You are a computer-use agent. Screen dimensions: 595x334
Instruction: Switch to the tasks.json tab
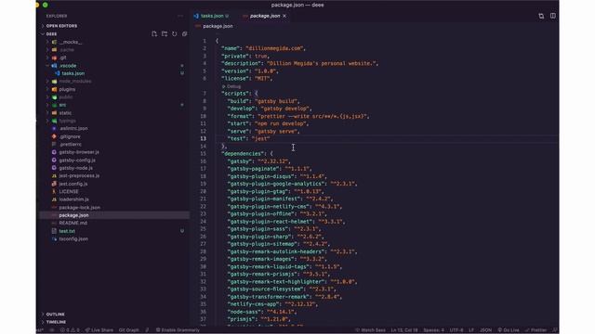point(212,16)
